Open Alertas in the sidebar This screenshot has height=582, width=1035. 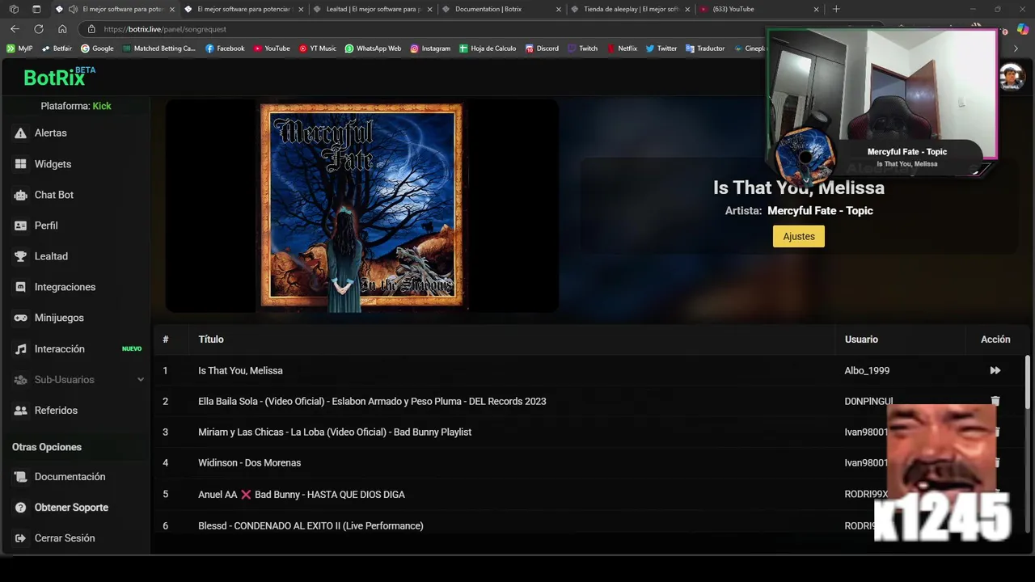(x=50, y=133)
